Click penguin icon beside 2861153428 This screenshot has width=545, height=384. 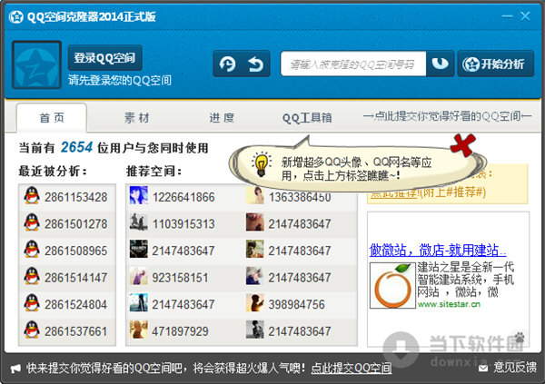pos(32,195)
